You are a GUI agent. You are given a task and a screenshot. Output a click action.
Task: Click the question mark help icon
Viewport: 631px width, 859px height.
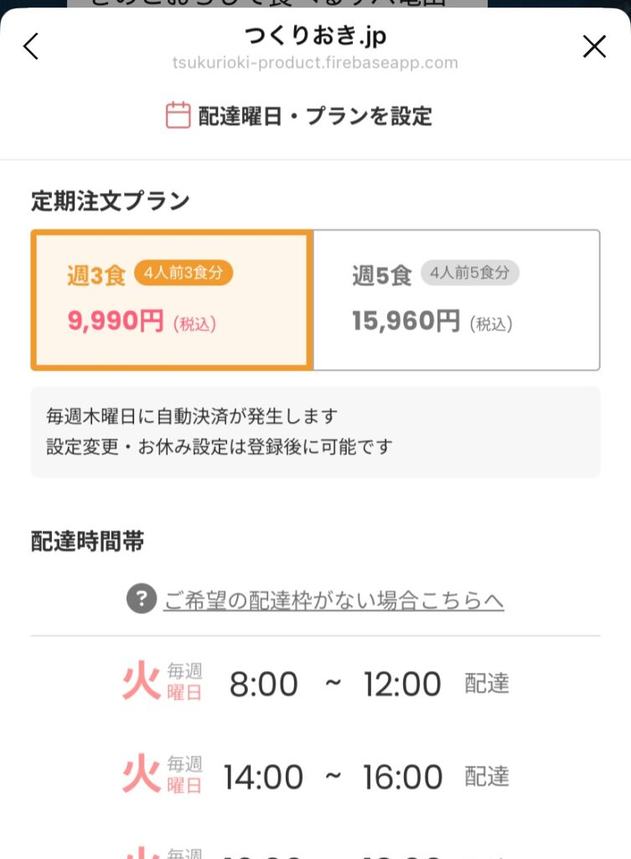(x=142, y=599)
